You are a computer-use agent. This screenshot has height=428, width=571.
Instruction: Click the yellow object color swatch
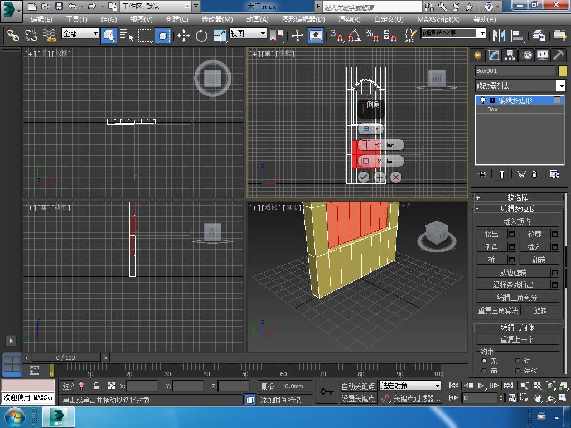point(562,71)
